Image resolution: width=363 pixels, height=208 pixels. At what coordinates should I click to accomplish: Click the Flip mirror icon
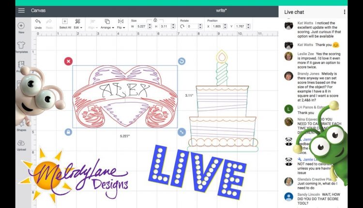point(121,21)
